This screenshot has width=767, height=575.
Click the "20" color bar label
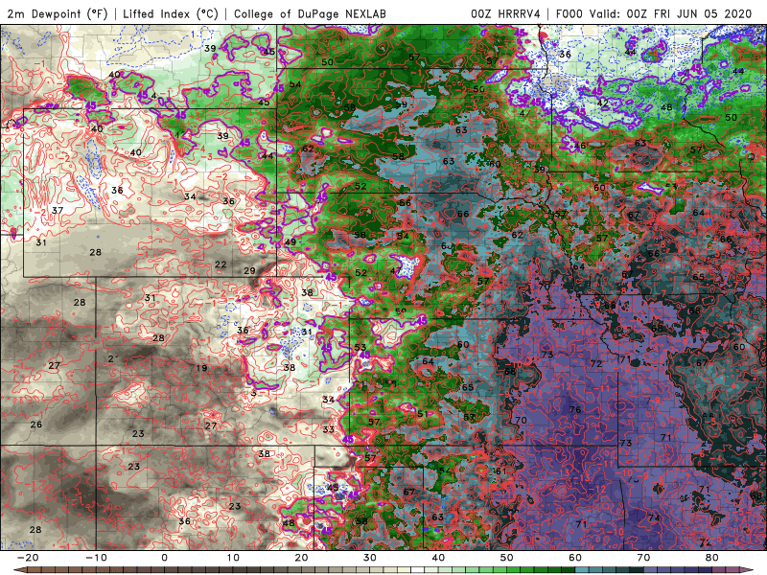click(301, 558)
